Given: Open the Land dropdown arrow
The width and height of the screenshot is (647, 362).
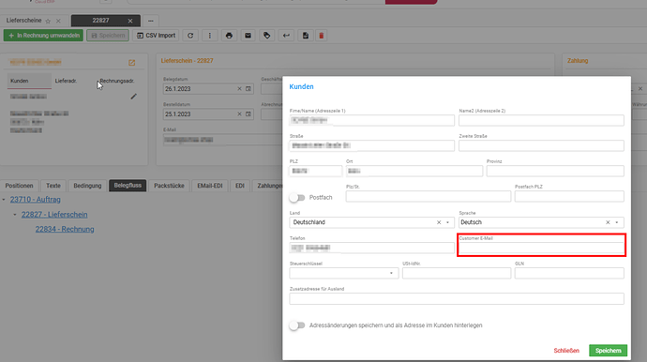Looking at the screenshot, I should pyautogui.click(x=447, y=222).
